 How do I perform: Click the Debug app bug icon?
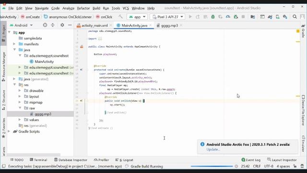point(213,17)
